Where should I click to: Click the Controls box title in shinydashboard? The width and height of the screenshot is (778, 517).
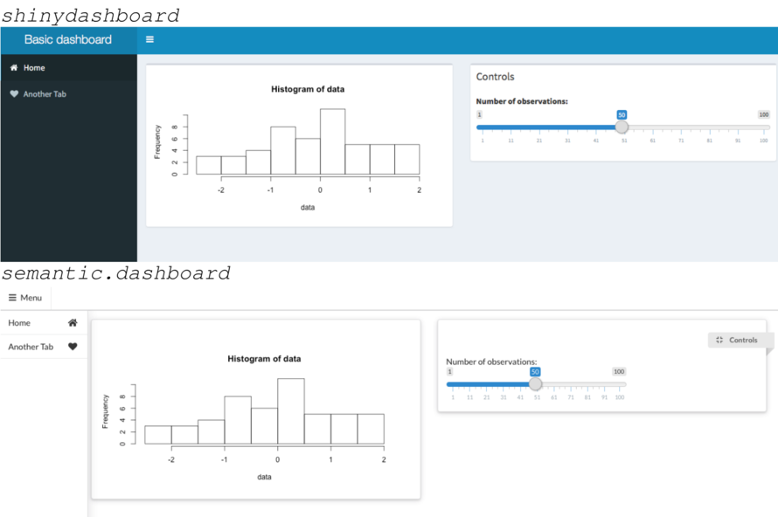click(495, 77)
